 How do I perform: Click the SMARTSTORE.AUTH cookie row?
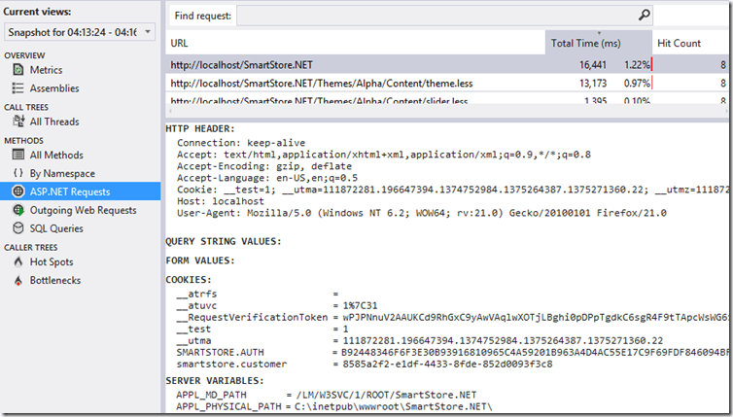click(x=452, y=352)
